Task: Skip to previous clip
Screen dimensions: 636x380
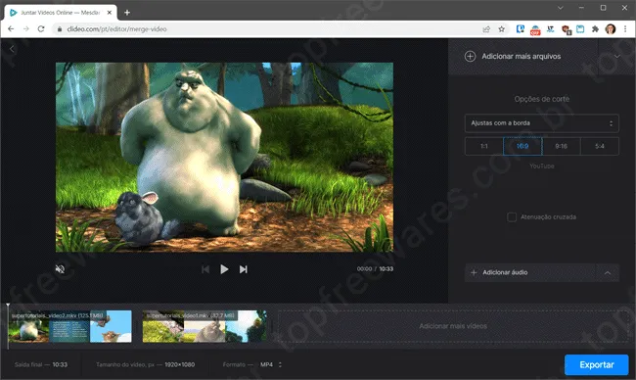Action: point(205,269)
